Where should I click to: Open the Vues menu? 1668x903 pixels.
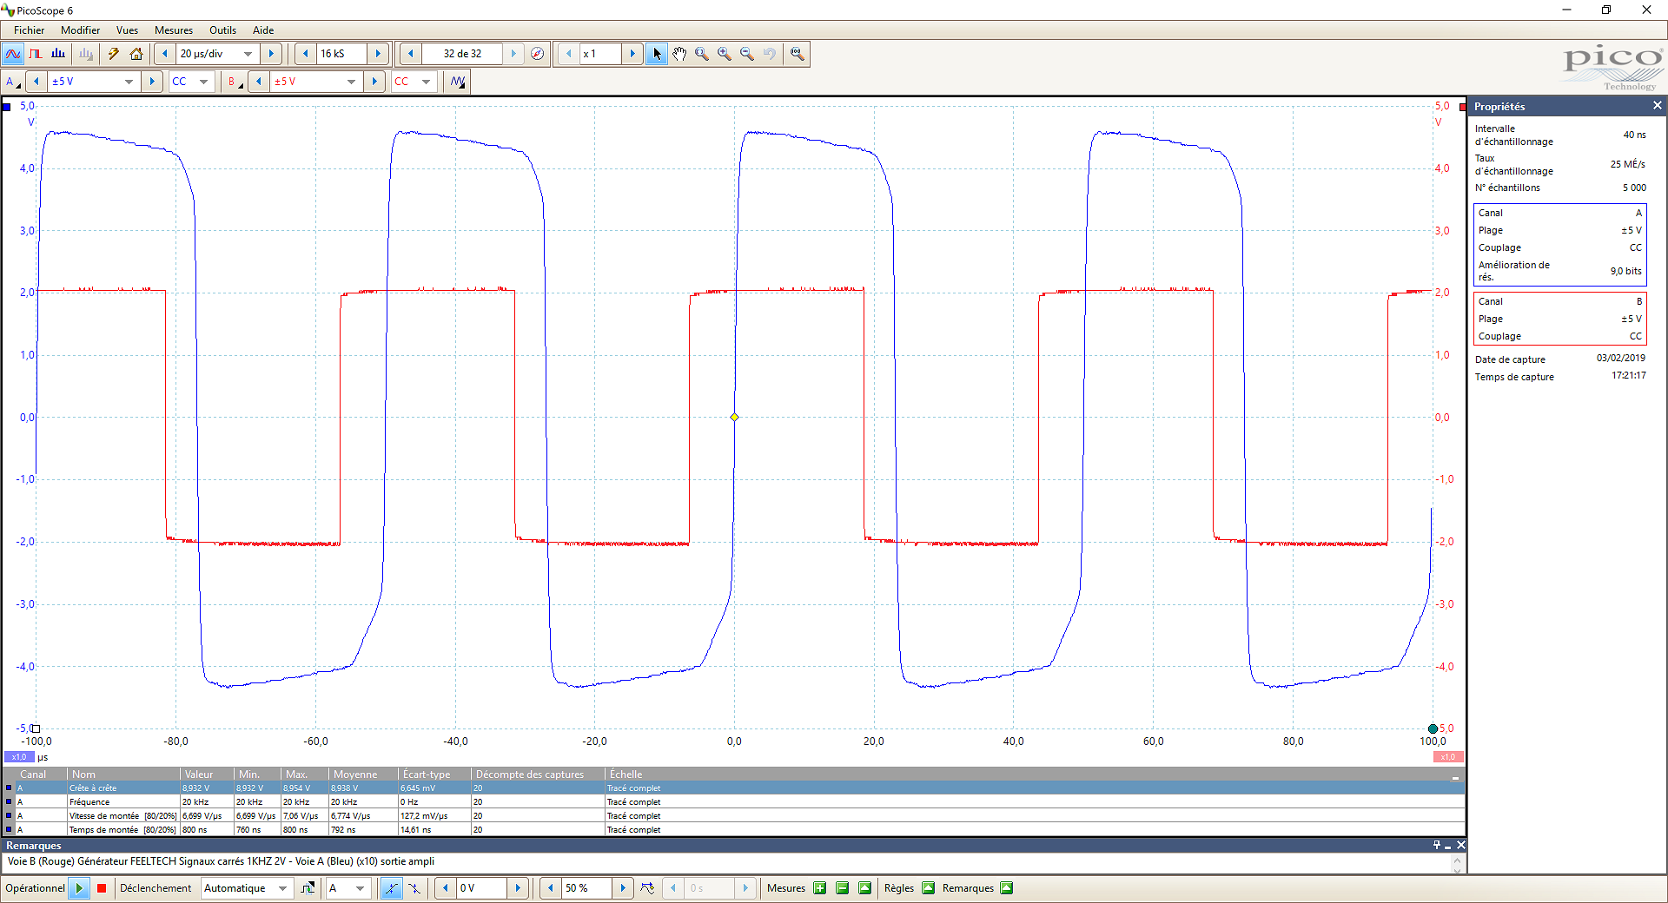pos(127,30)
